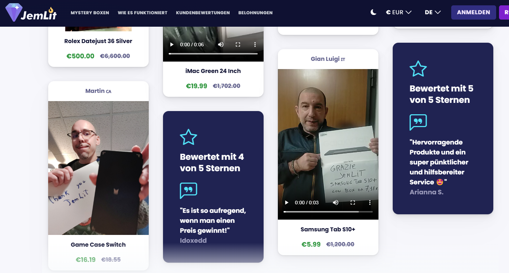Select Samsung Tab S10+ title
The width and height of the screenshot is (509, 273).
(328, 229)
